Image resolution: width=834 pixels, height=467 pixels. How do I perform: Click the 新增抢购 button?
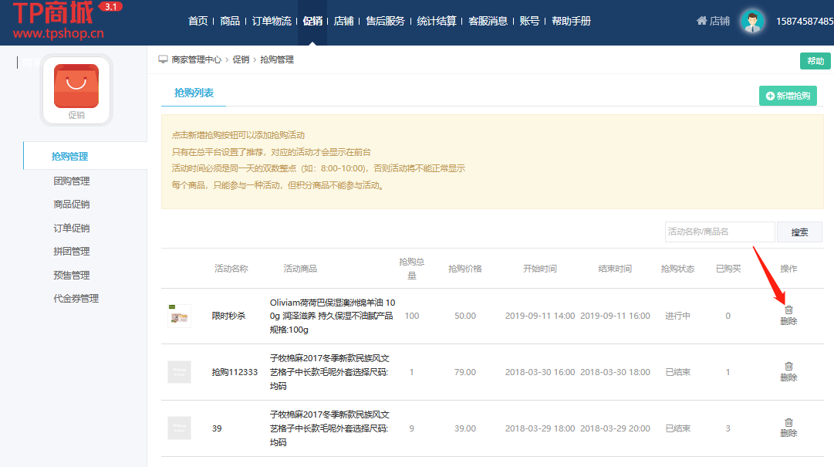(x=788, y=96)
